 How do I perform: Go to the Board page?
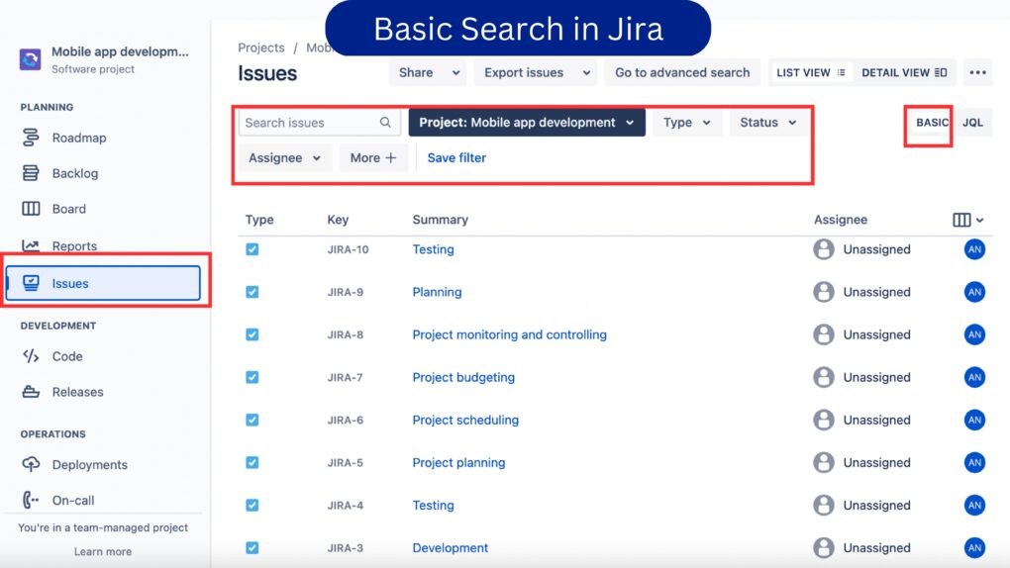click(69, 209)
